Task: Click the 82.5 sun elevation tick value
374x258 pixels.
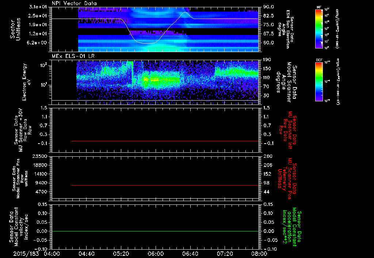Action: click(x=268, y=16)
